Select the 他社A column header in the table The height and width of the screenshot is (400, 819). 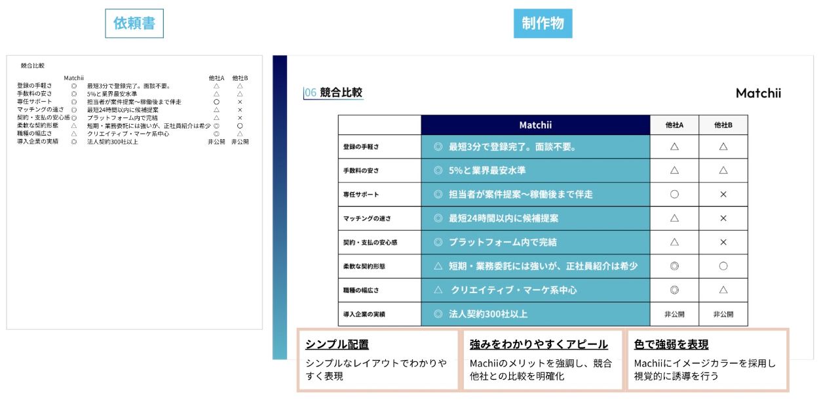coord(674,125)
